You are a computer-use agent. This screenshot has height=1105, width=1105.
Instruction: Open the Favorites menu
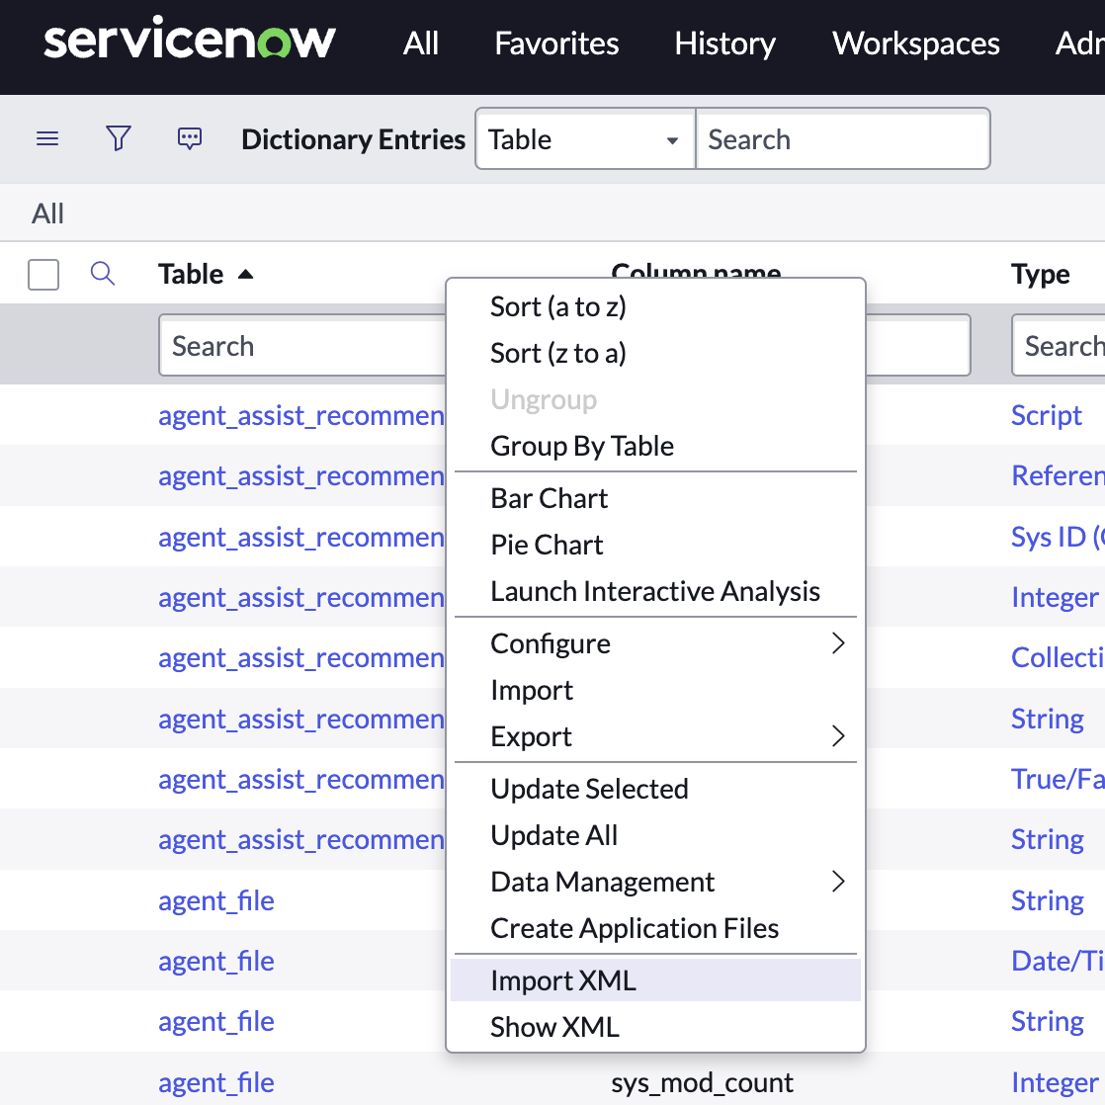click(556, 43)
